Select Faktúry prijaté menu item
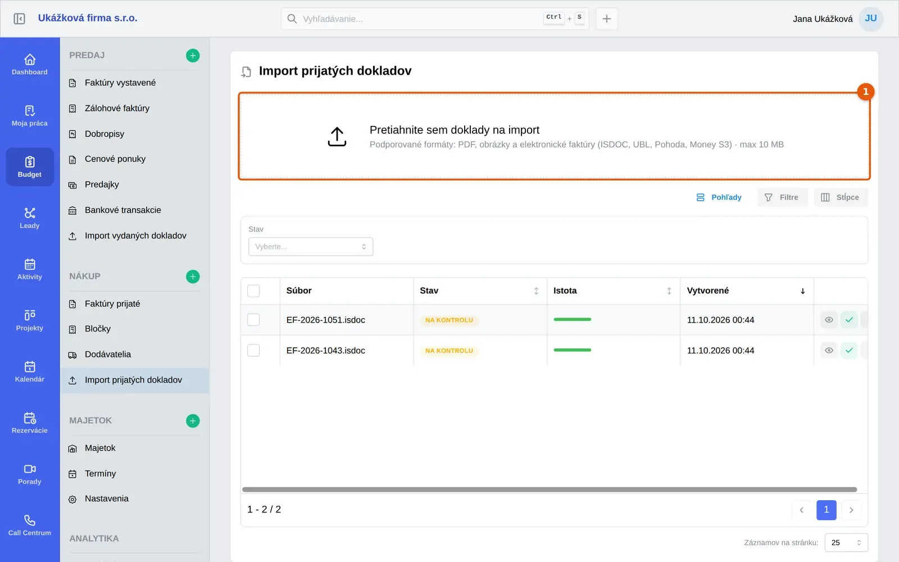 coord(134,303)
